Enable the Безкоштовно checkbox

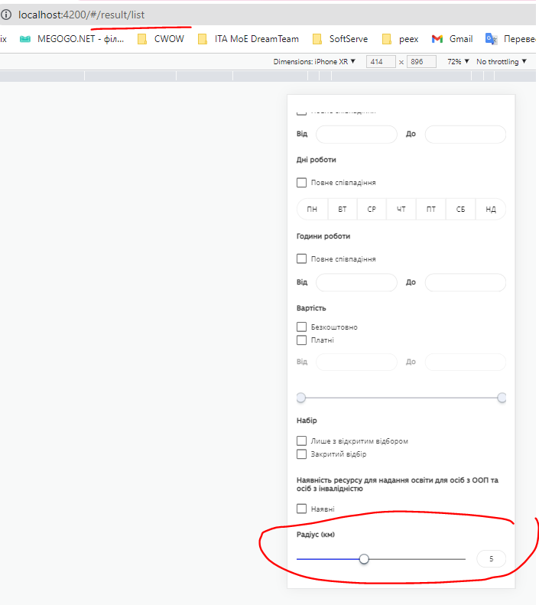pos(301,327)
